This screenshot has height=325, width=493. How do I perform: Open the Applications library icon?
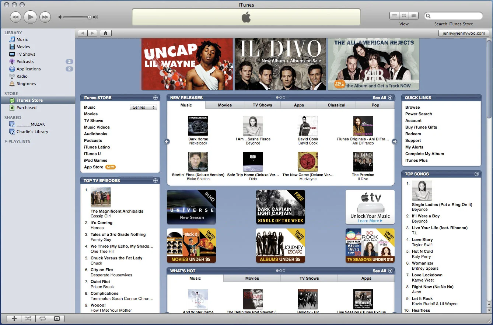(x=12, y=69)
